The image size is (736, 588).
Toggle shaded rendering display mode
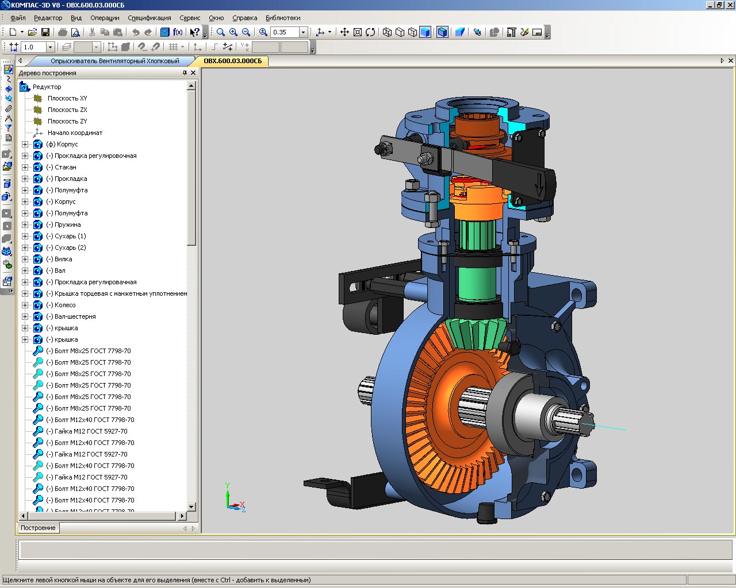[x=425, y=32]
